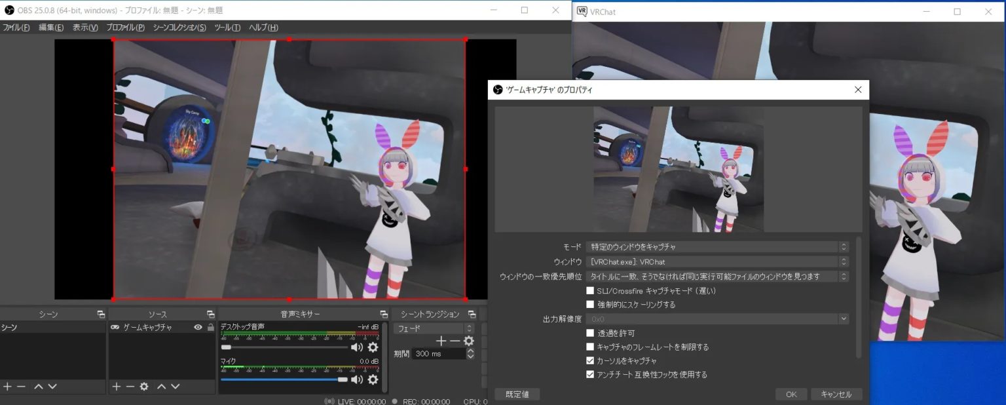Open transition properties gear icon
The height and width of the screenshot is (405, 1006).
pyautogui.click(x=468, y=341)
